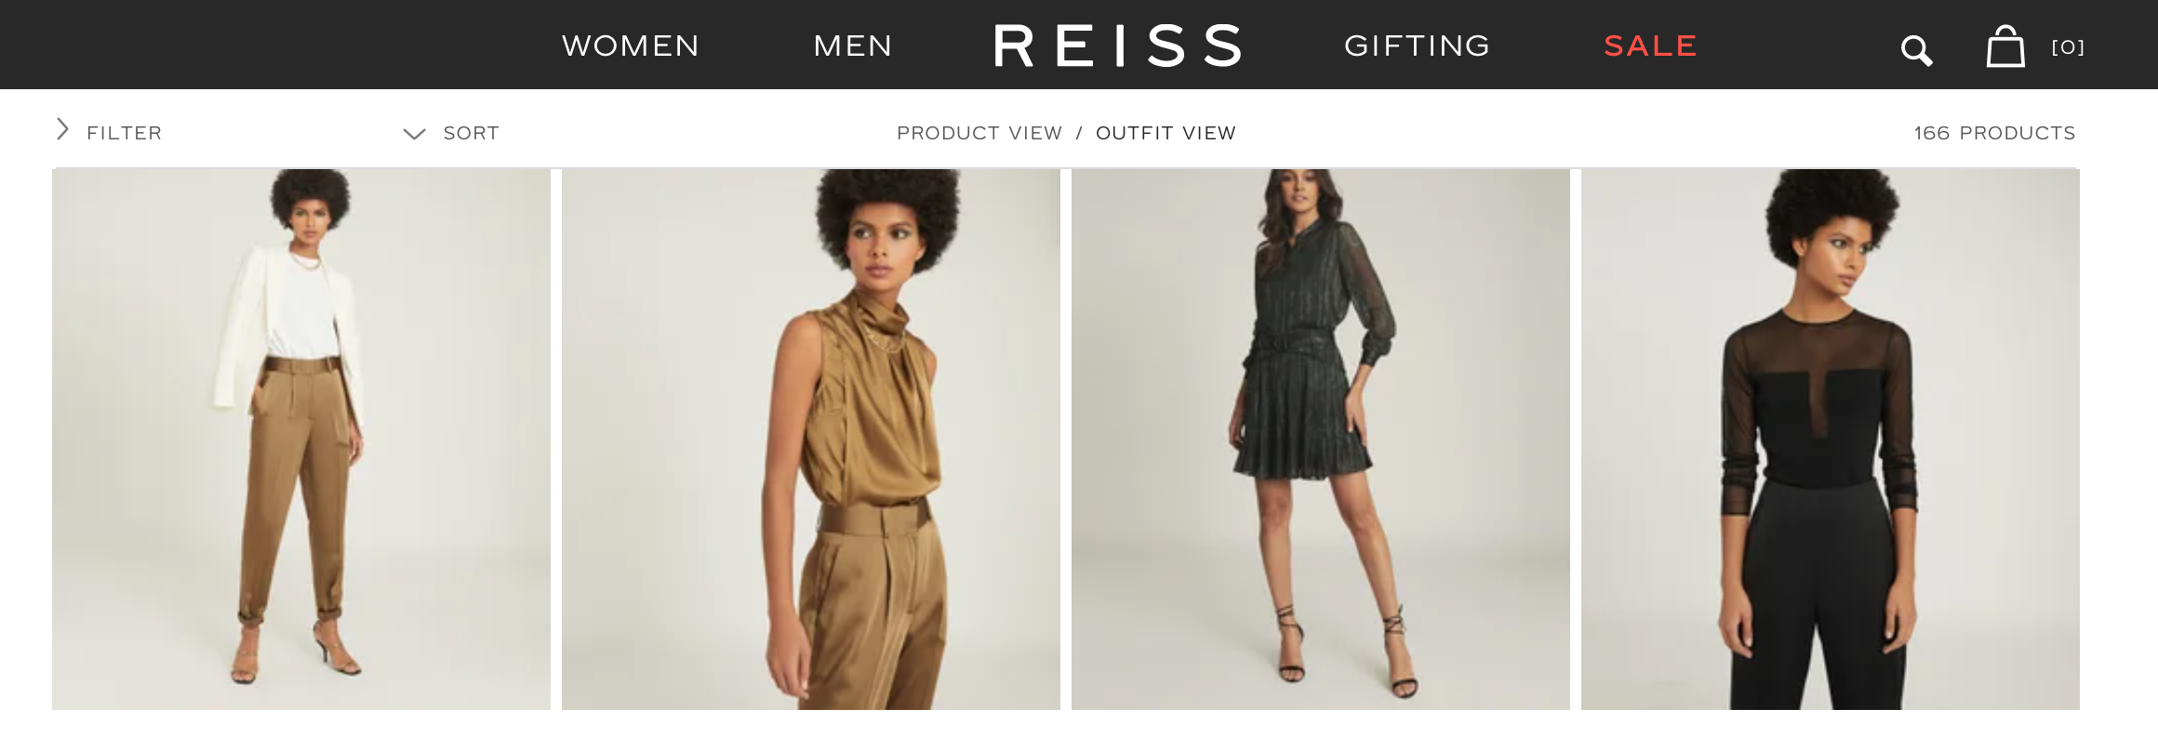Open the MEN menu
Image resolution: width=2158 pixels, height=736 pixels.
tap(853, 46)
